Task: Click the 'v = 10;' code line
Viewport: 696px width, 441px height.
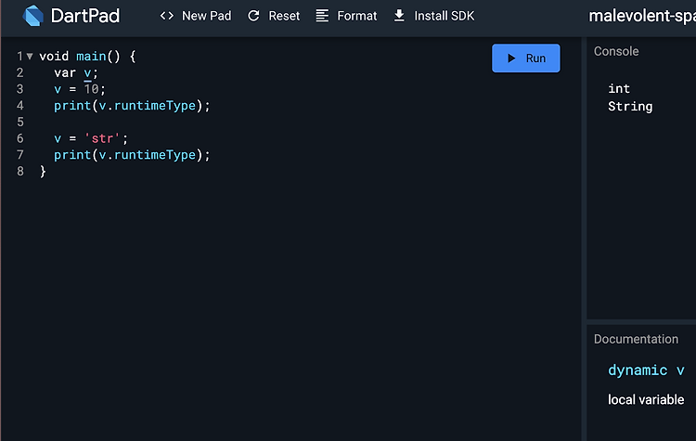Action: [x=80, y=89]
